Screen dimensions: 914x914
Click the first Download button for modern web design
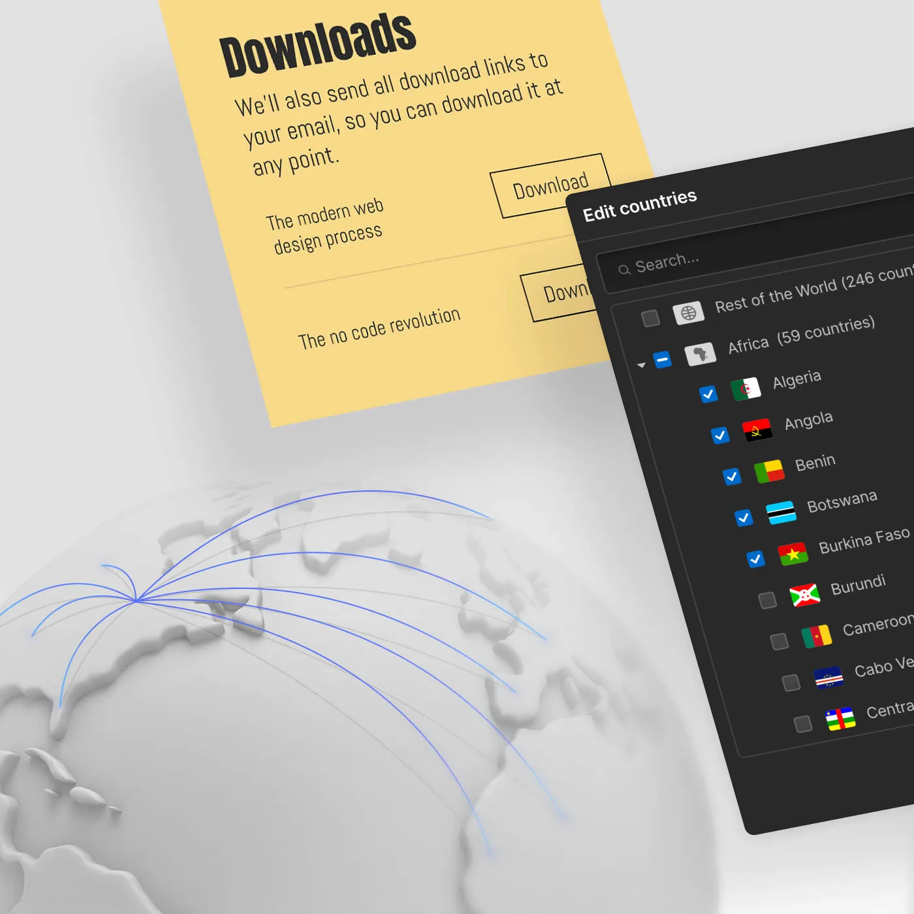point(550,186)
